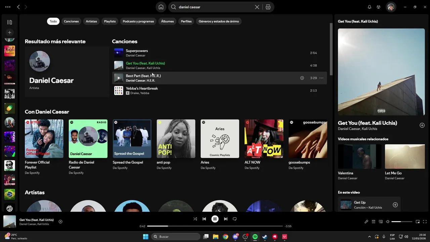Screen dimensions: 430x242
Task: Click the search input containing daniel caesar
Action: coord(215,7)
